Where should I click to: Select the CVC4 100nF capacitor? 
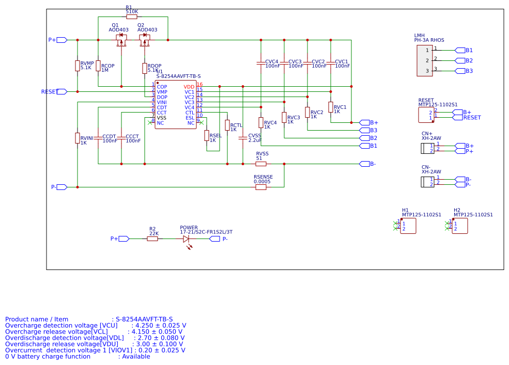tap(261, 63)
